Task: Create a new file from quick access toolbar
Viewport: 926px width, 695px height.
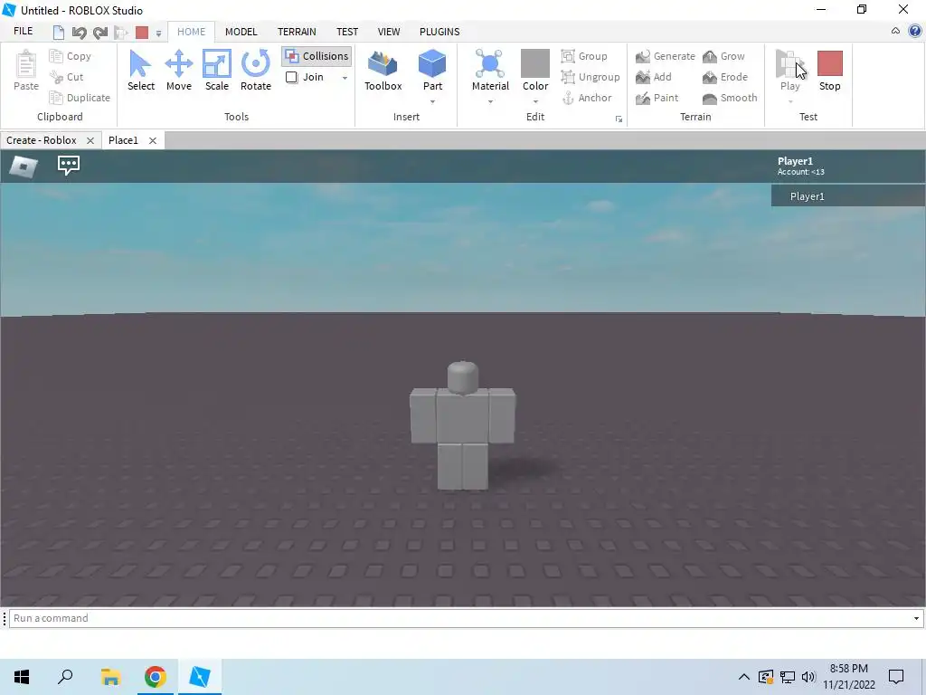Action: pos(58,32)
